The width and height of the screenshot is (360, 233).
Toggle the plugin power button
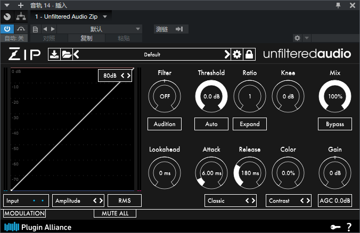[7, 29]
